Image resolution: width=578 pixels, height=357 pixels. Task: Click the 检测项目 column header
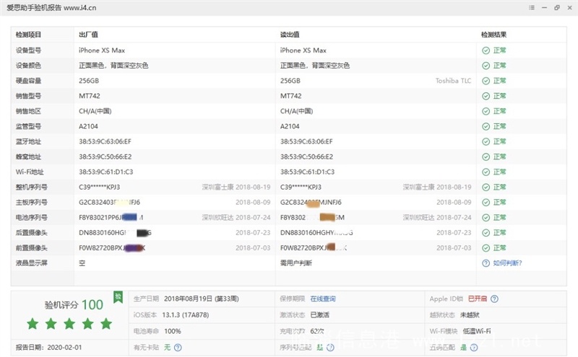pos(28,35)
